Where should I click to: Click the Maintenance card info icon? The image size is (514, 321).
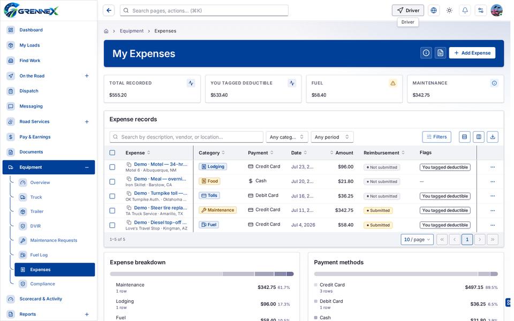[x=494, y=83]
